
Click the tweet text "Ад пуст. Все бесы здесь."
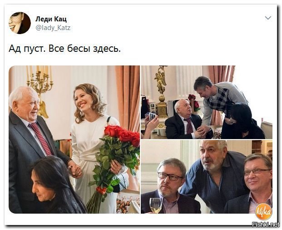tap(64, 49)
